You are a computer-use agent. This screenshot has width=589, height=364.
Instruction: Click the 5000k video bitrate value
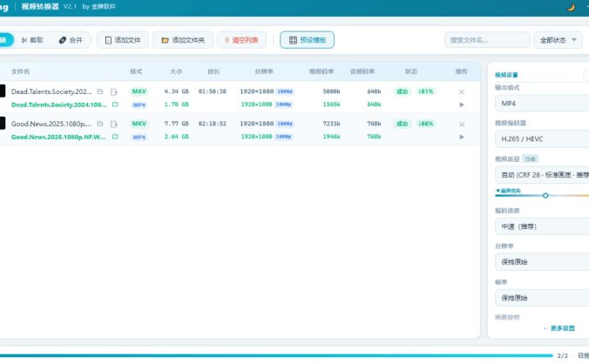(x=331, y=91)
